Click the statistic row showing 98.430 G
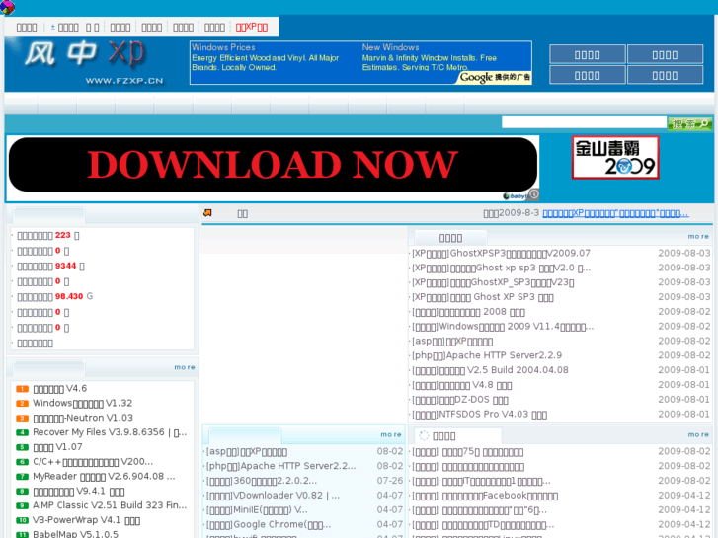Screen dimensions: 718x538 (x=55, y=297)
